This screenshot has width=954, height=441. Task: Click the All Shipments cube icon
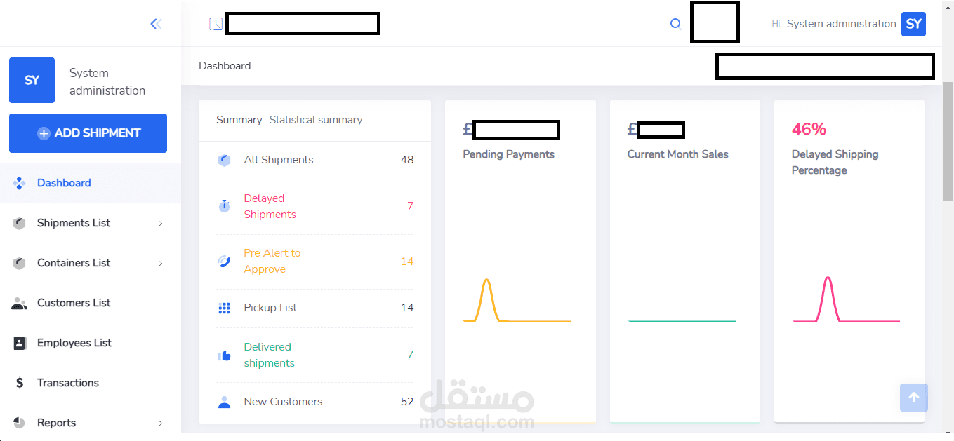click(224, 160)
